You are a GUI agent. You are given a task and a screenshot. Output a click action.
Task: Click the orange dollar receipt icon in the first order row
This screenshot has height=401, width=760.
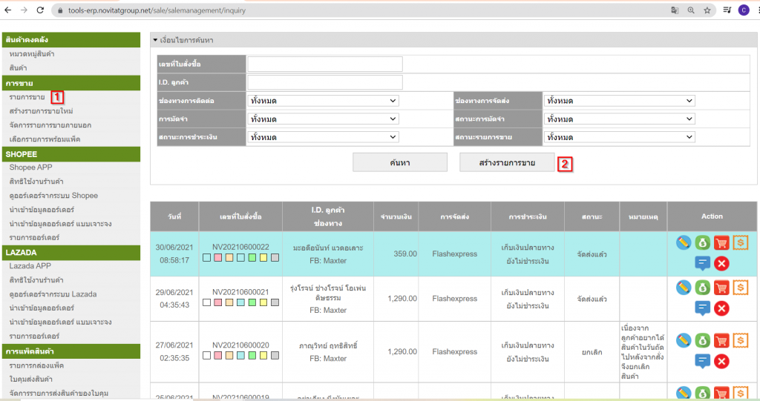pyautogui.click(x=740, y=242)
